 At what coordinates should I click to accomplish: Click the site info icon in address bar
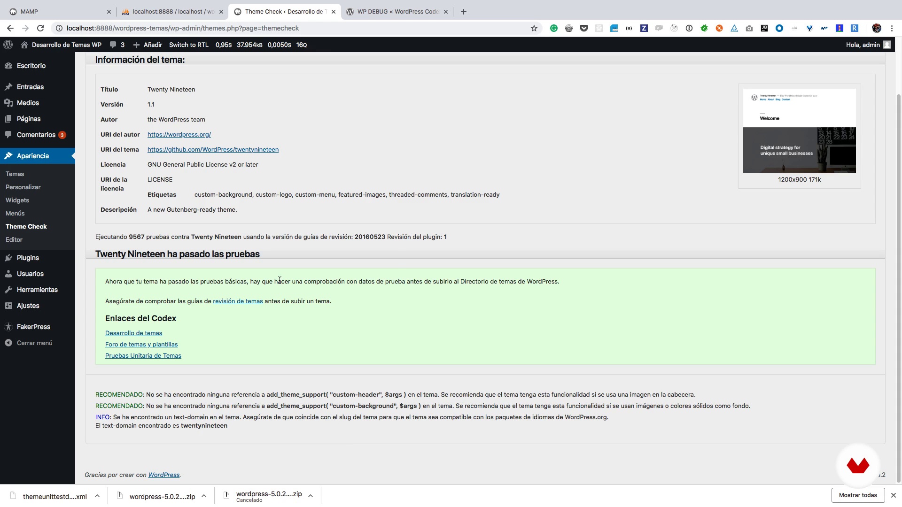59,28
